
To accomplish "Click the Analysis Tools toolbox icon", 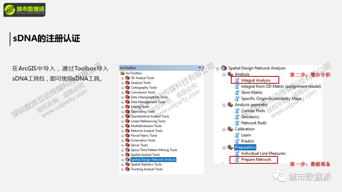I will (128, 83).
